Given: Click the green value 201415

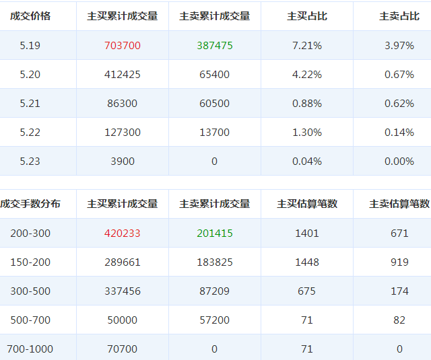Looking at the screenshot, I should pyautogui.click(x=215, y=233).
